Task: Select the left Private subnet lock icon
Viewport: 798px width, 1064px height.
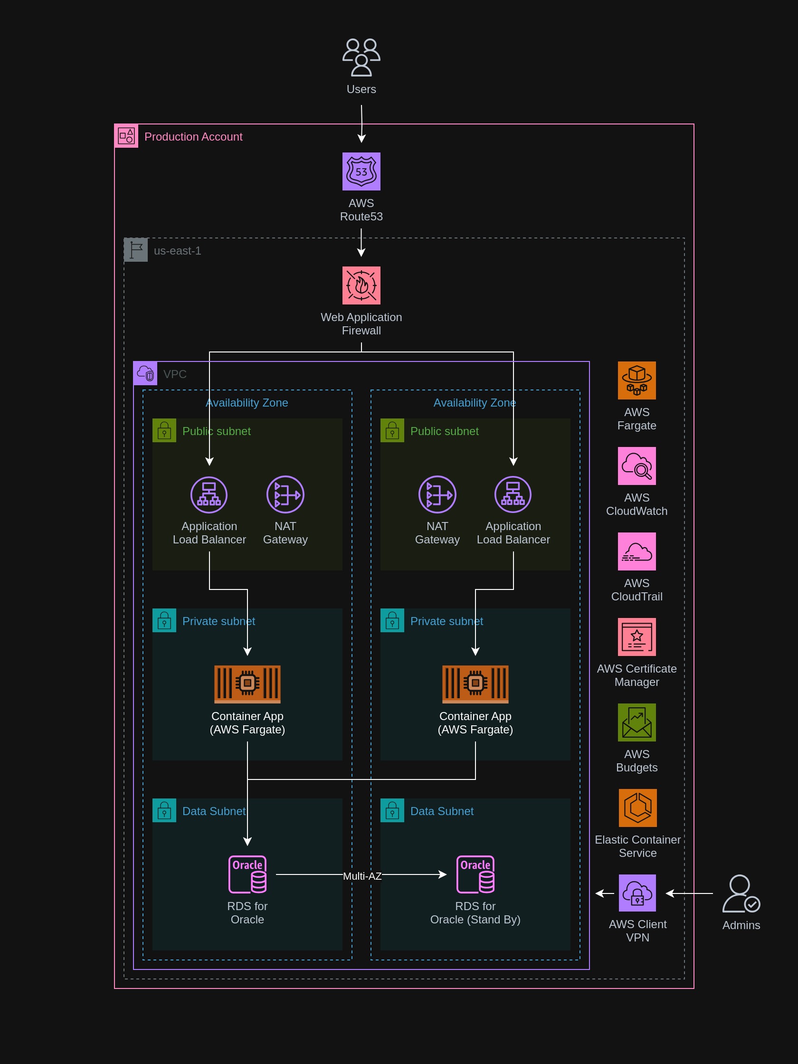Action: (164, 620)
